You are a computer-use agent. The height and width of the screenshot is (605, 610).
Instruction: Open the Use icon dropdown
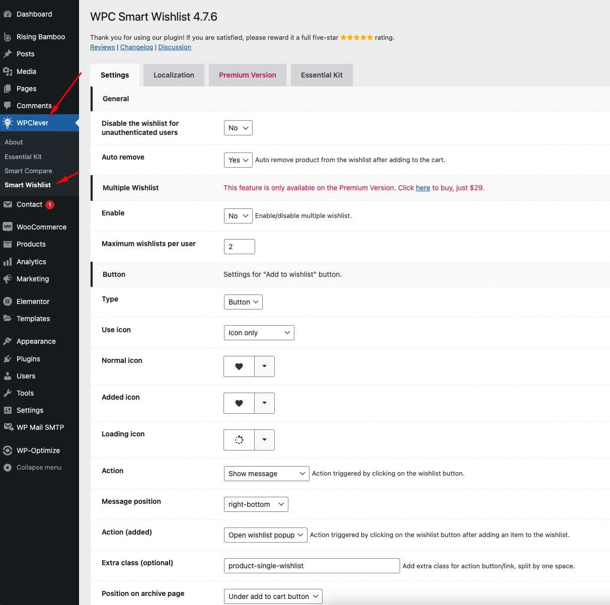(259, 333)
